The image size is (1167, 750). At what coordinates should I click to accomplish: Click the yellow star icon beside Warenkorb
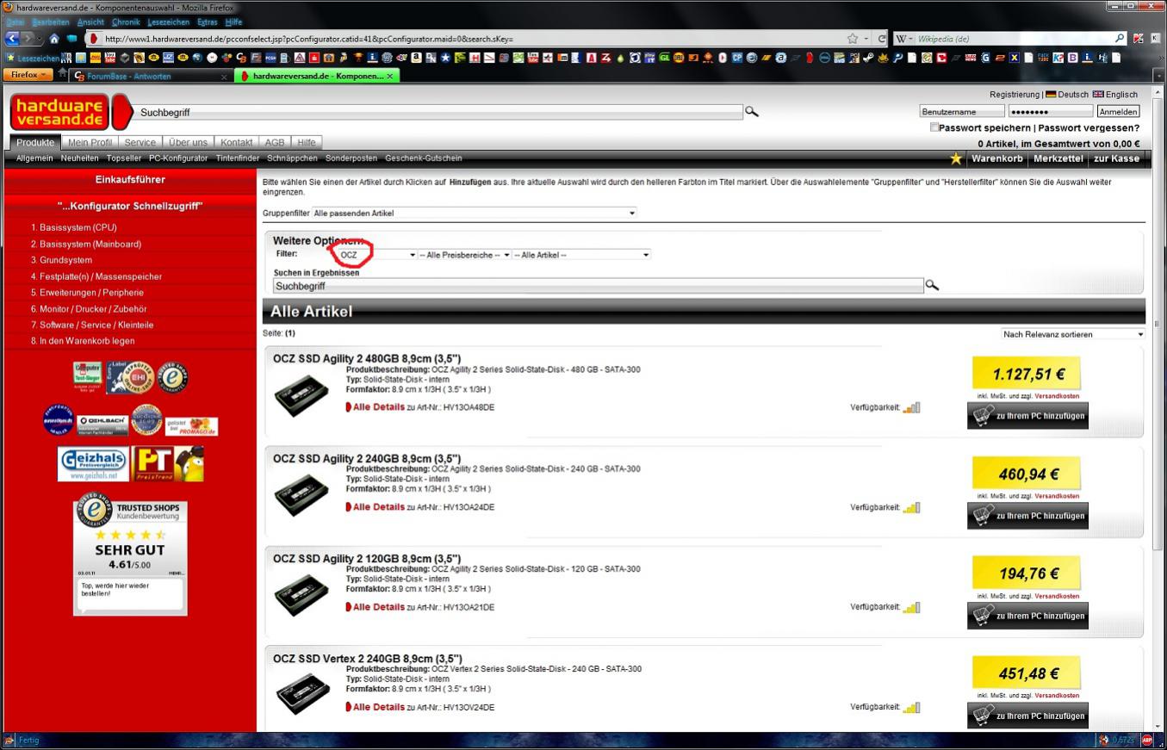pos(956,158)
